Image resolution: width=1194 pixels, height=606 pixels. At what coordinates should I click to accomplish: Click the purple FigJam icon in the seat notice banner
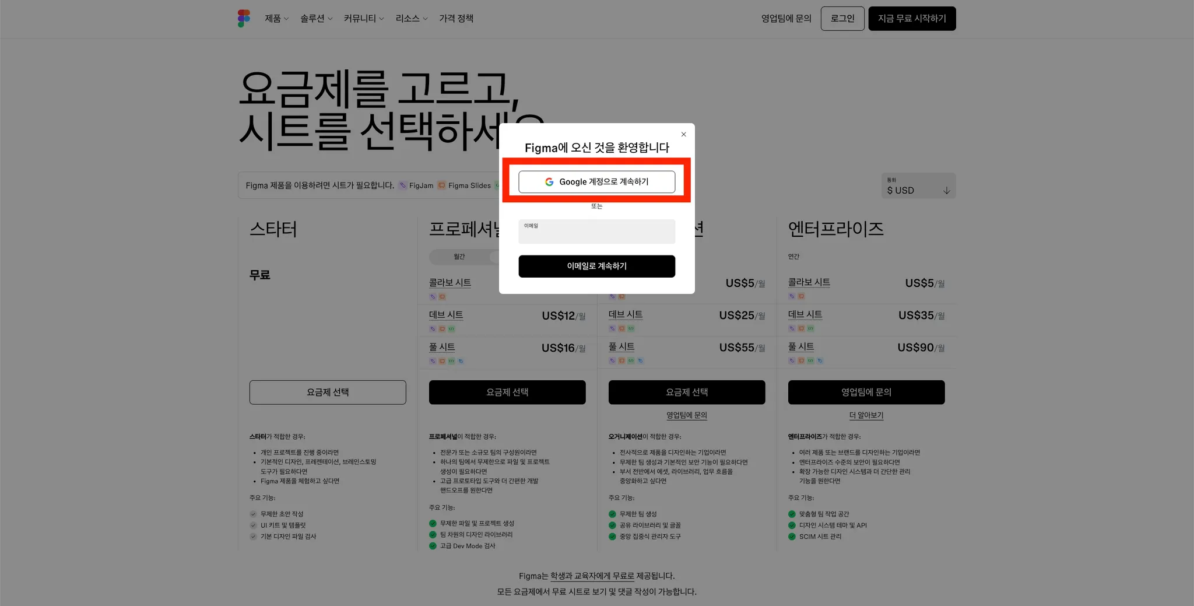[x=402, y=185]
